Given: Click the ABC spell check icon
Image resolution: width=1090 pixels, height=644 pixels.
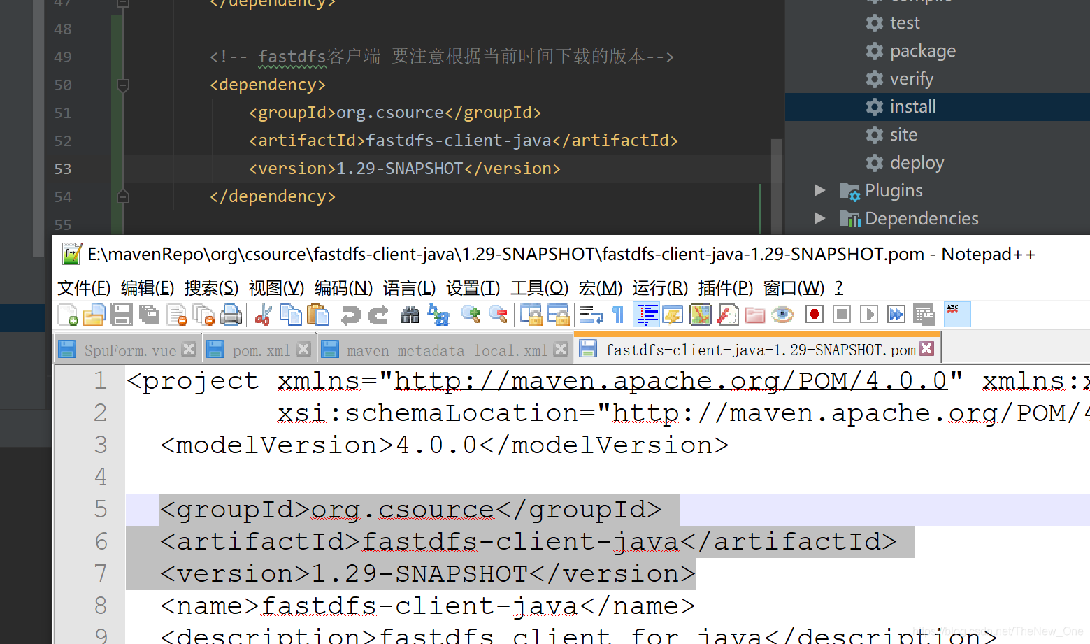Looking at the screenshot, I should coord(957,315).
